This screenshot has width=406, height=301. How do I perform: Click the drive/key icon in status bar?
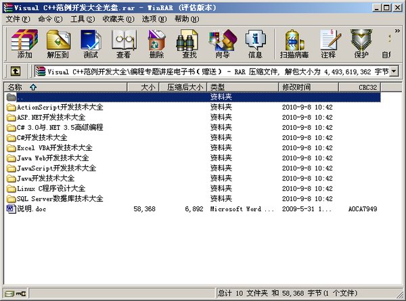tap(16, 294)
